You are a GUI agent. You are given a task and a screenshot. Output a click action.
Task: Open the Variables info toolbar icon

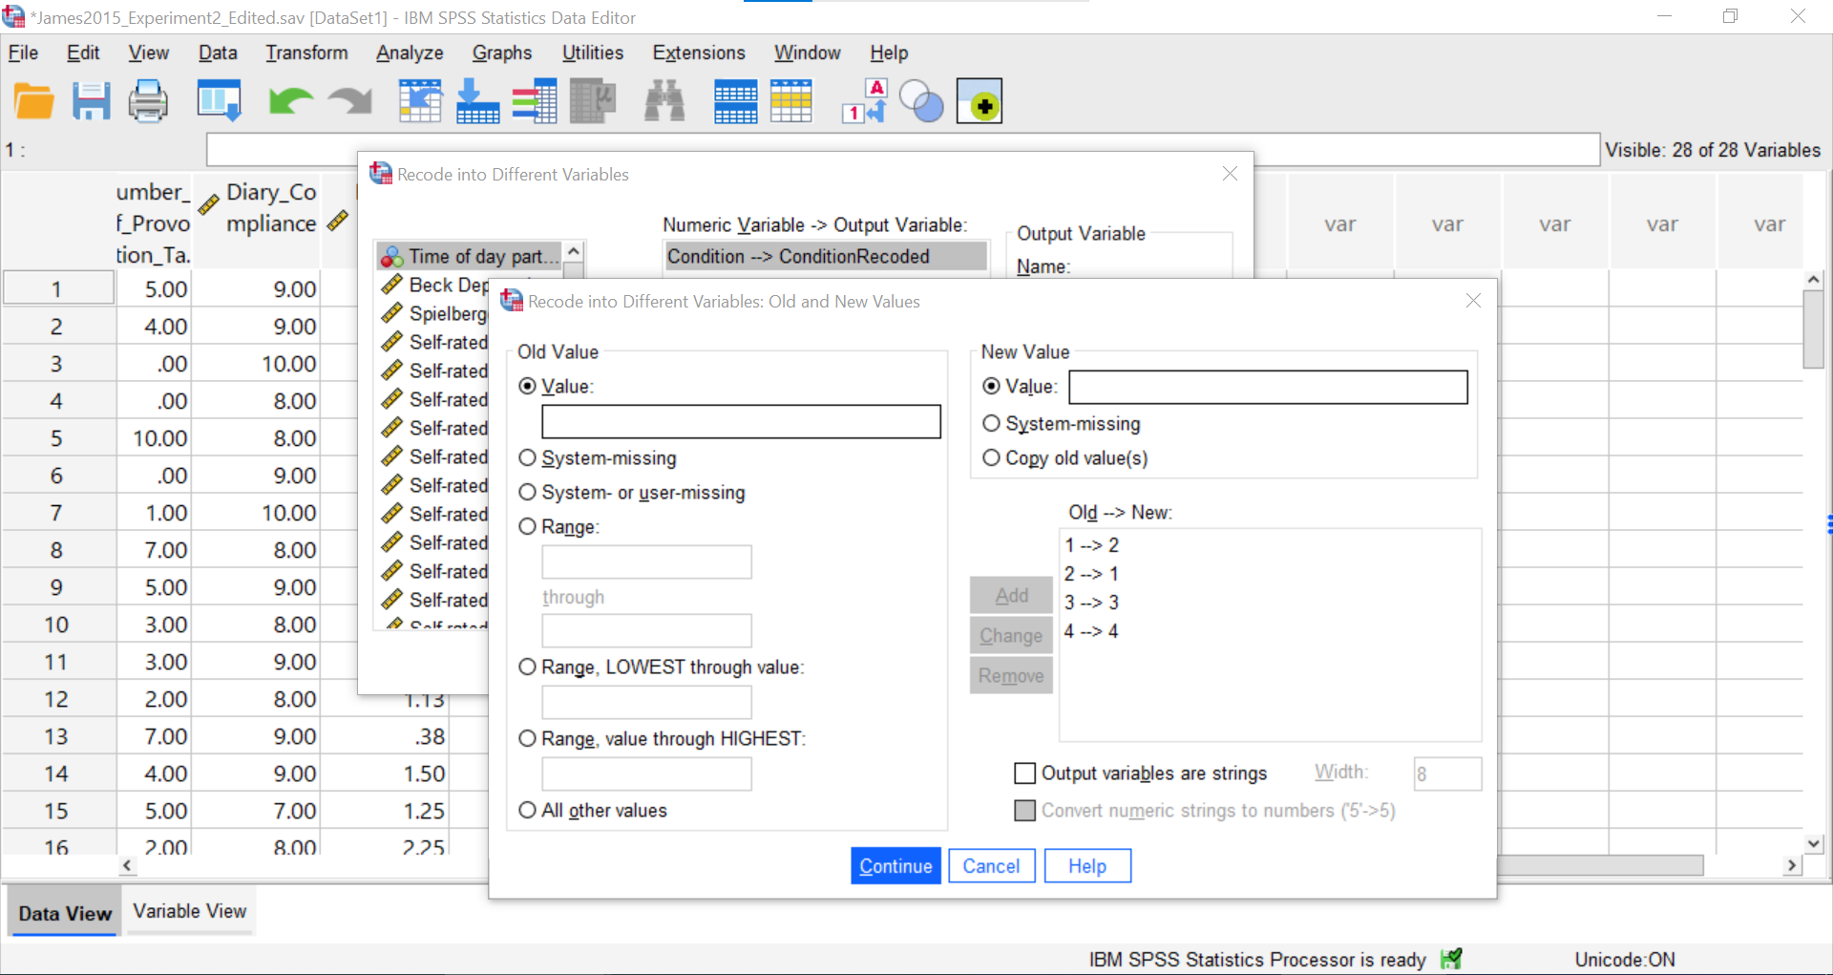[x=535, y=101]
